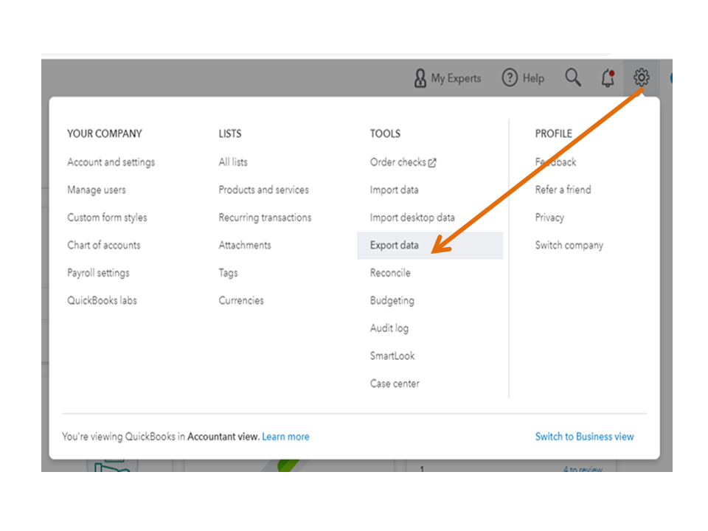The width and height of the screenshot is (708, 531).
Task: Go to Chart of accounts
Action: pos(104,245)
